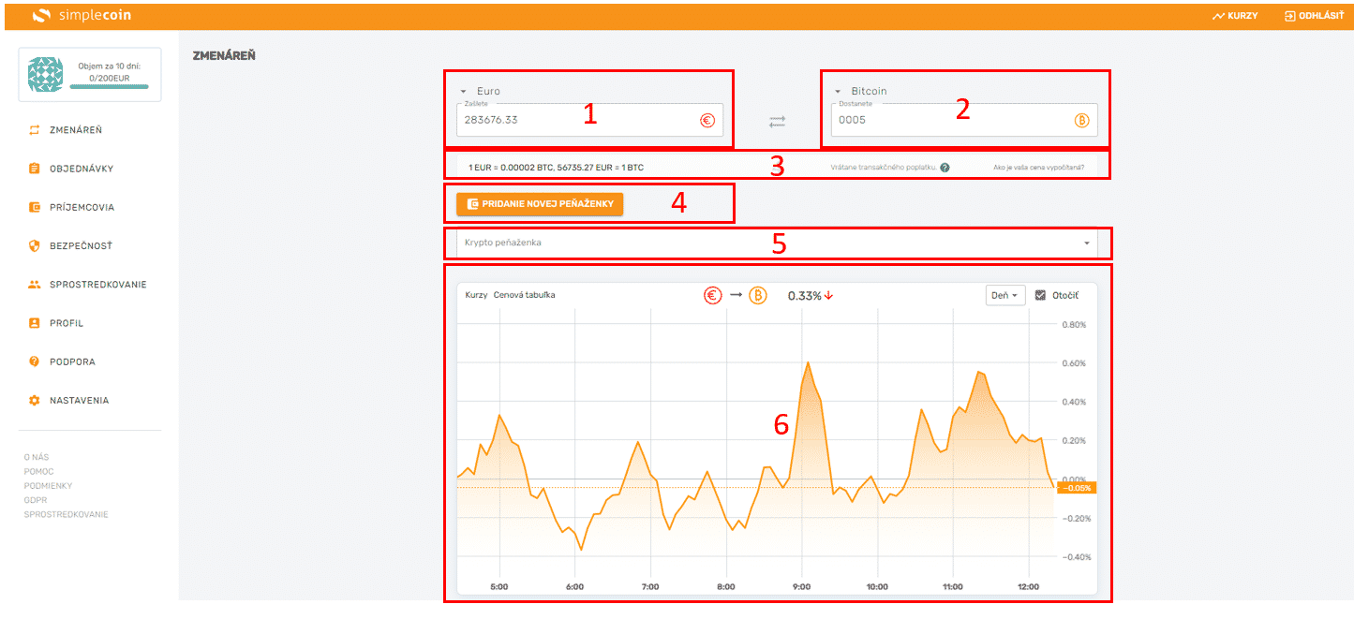Toggle the Otočiť checkbox

pos(1040,295)
